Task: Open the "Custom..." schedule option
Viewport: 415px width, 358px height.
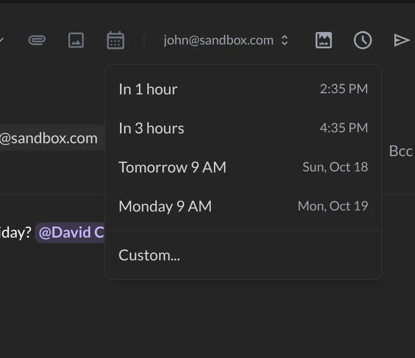Action: tap(243, 255)
